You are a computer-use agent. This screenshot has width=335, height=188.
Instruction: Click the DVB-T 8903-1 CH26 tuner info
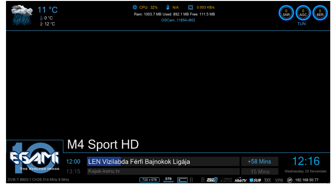coord(38,180)
